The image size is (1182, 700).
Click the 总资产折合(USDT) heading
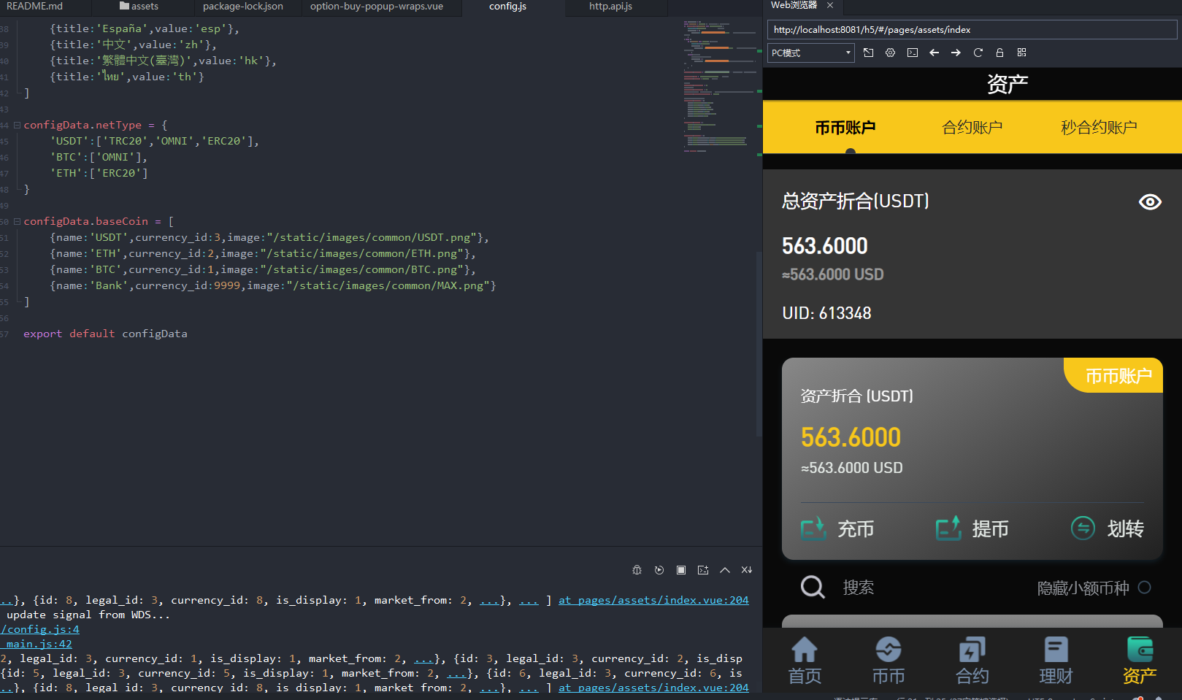855,201
